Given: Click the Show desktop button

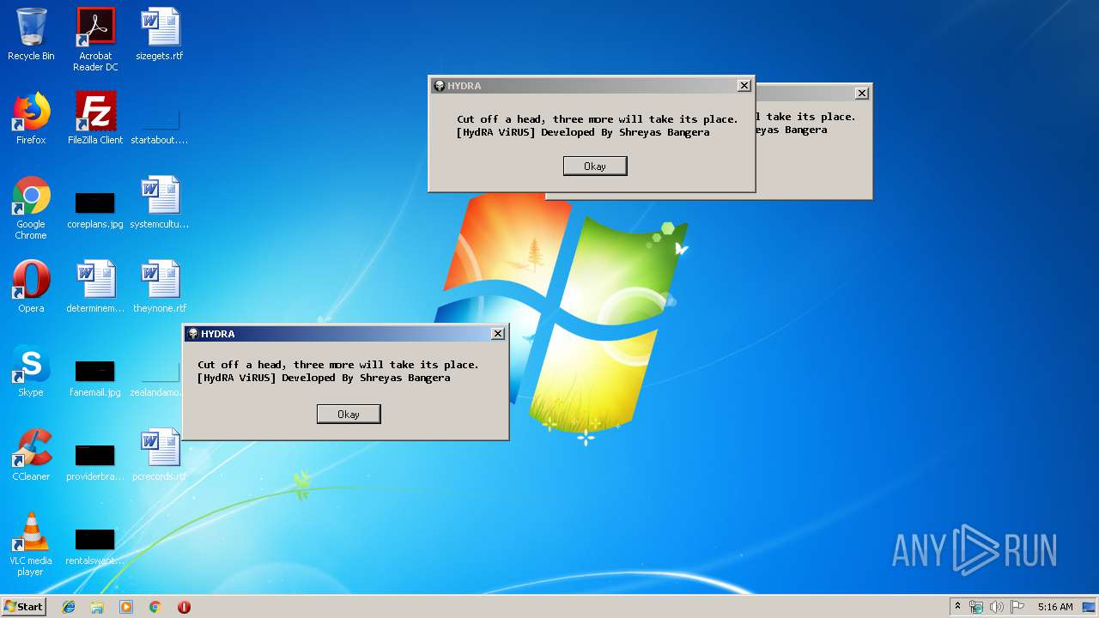Looking at the screenshot, I should coord(1090,607).
